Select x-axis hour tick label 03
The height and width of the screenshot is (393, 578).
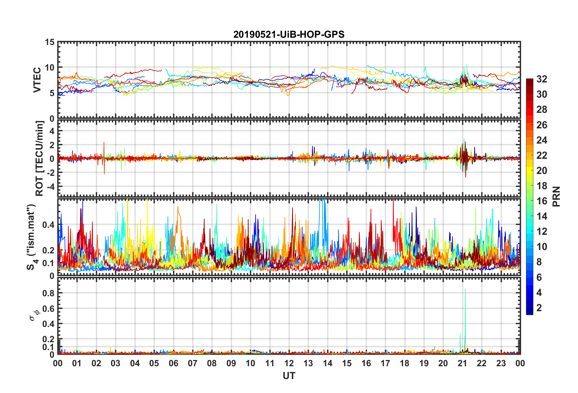pyautogui.click(x=115, y=363)
